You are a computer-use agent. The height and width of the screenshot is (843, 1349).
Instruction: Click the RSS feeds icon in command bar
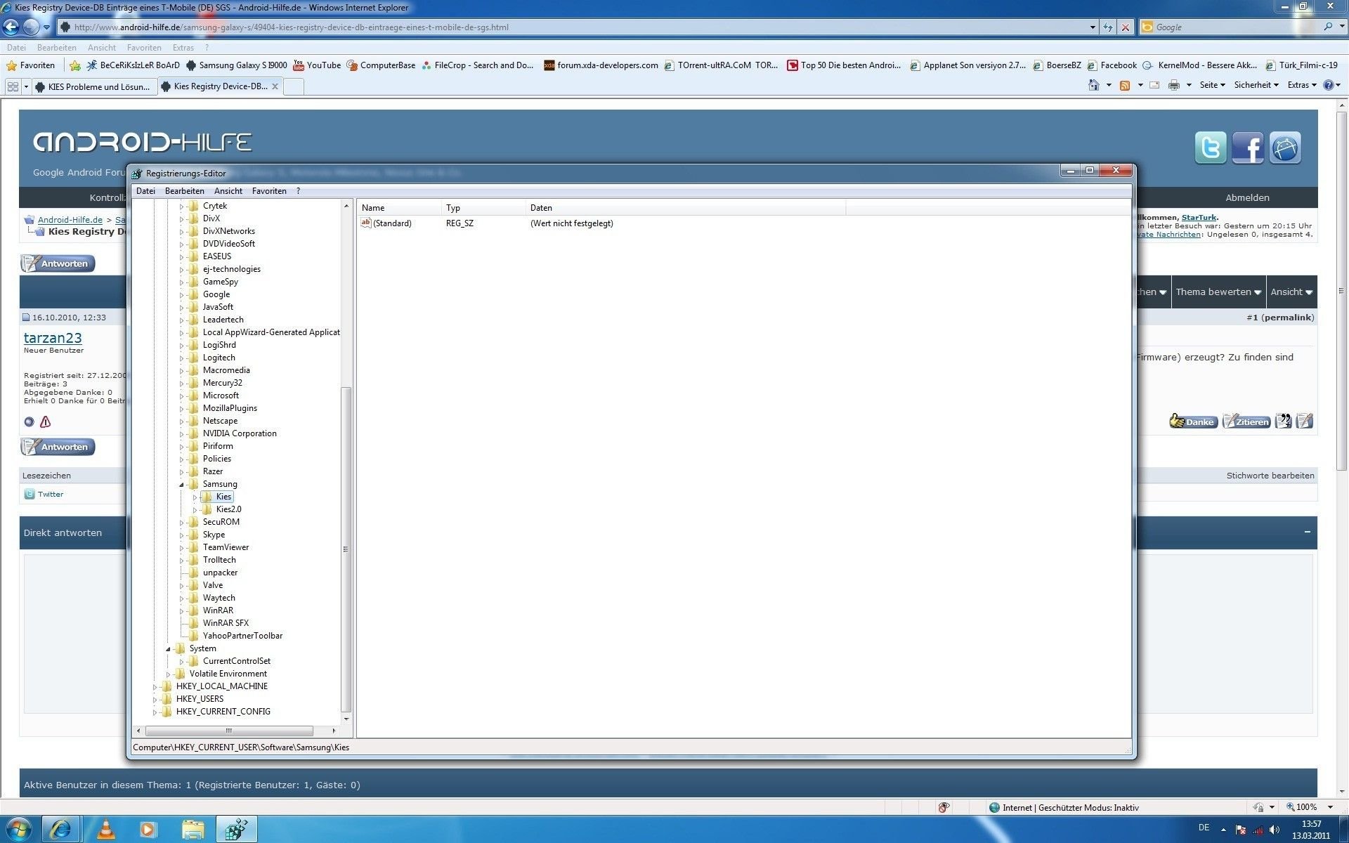[x=1125, y=85]
